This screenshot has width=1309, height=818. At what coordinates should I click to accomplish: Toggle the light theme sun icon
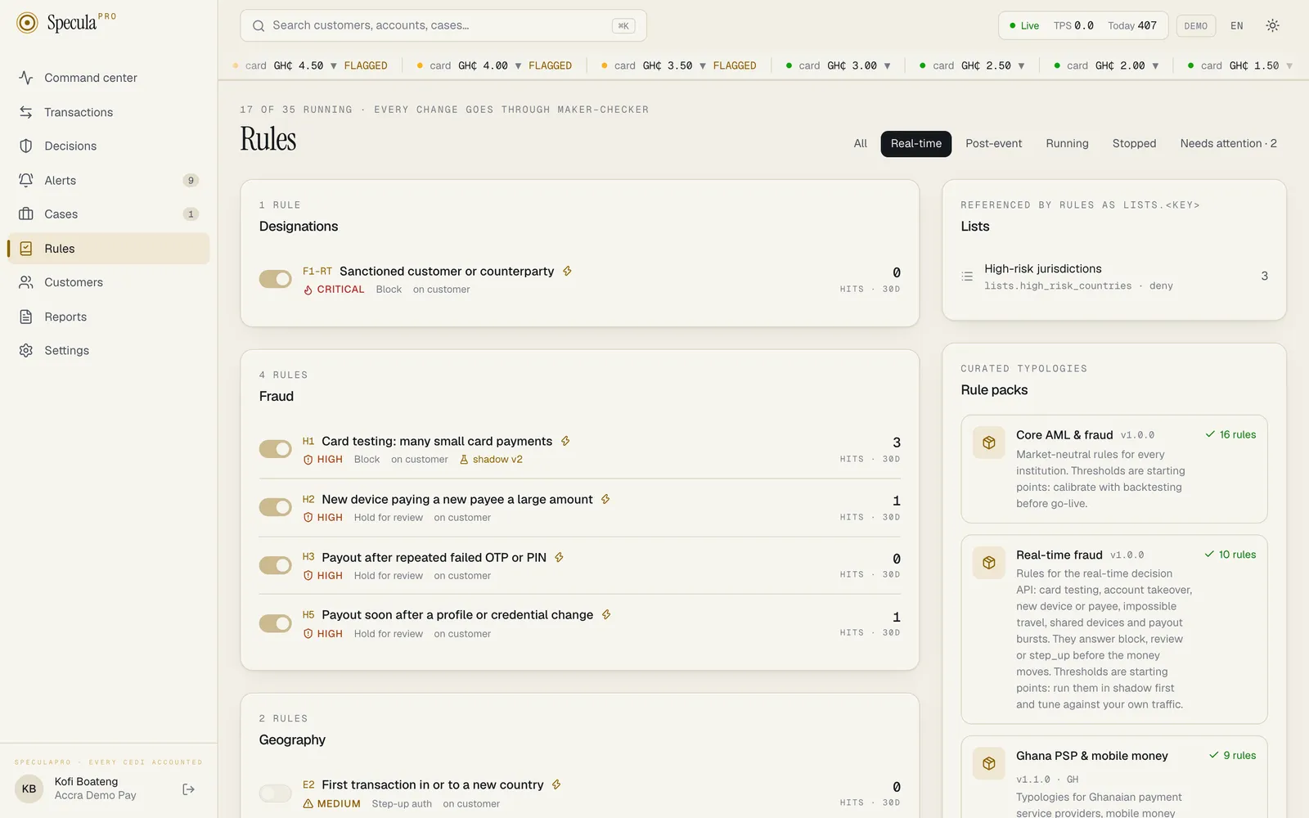click(x=1272, y=25)
